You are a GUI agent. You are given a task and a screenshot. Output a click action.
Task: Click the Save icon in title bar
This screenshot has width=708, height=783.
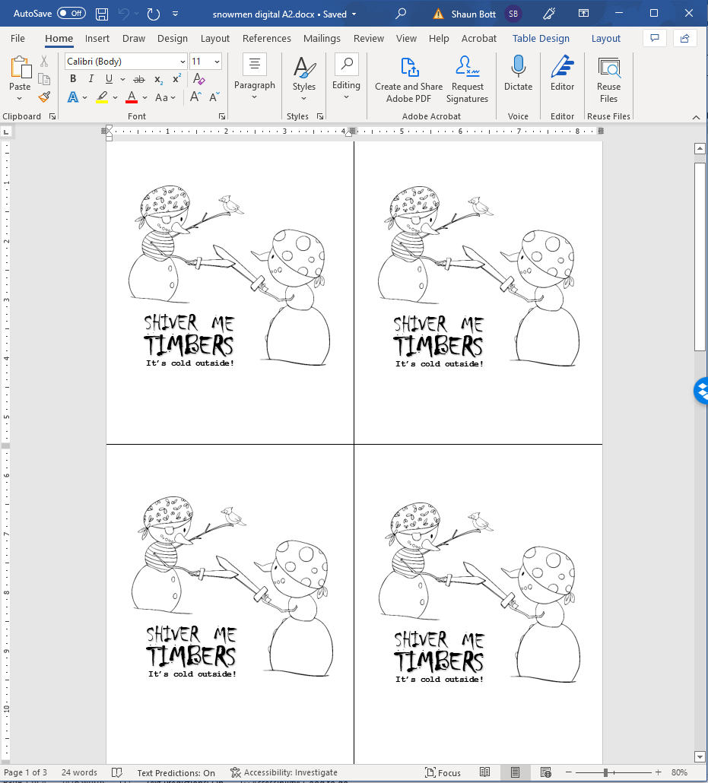102,14
